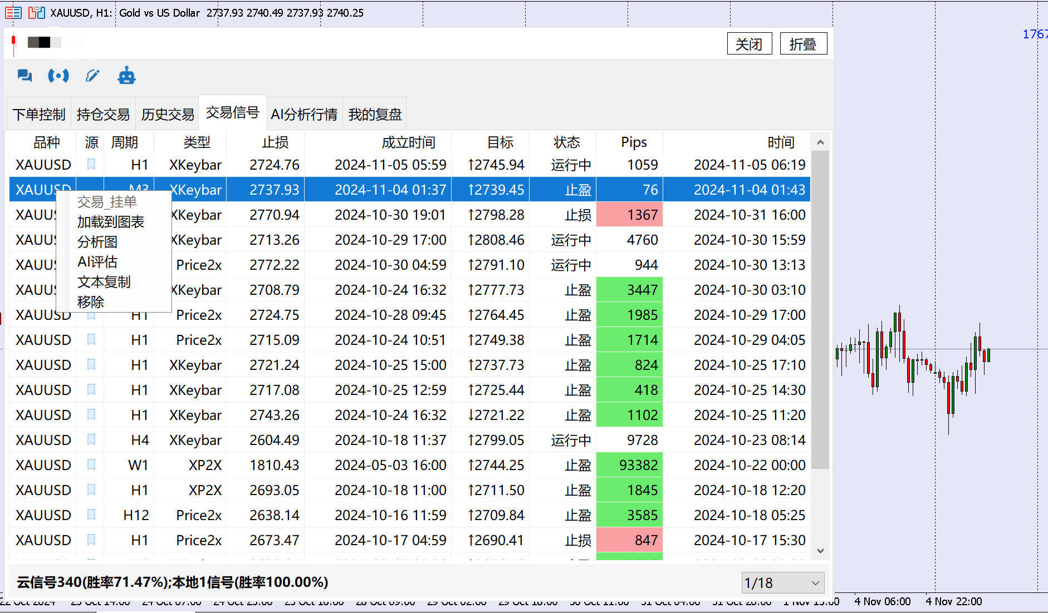
Task: Sort the table by Pips column header
Action: pyautogui.click(x=634, y=142)
